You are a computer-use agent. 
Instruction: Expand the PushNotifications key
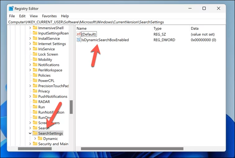coord(30,97)
